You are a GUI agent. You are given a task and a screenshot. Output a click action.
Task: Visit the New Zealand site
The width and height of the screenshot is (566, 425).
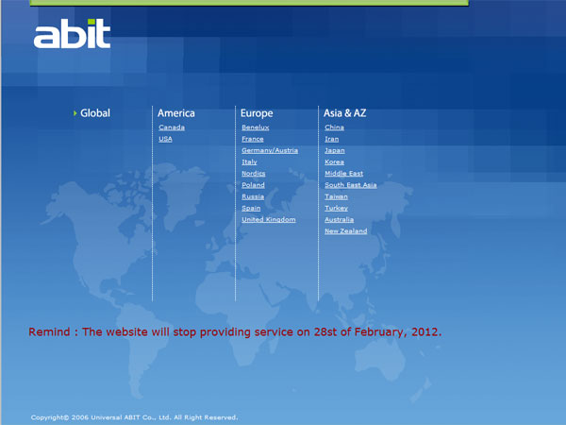[x=346, y=231]
